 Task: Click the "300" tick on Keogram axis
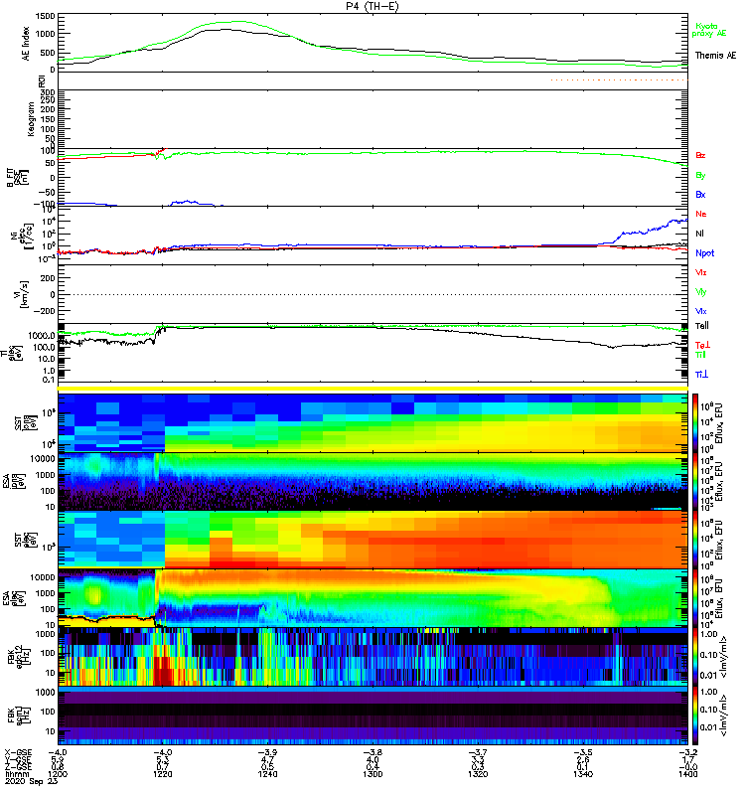point(48,92)
